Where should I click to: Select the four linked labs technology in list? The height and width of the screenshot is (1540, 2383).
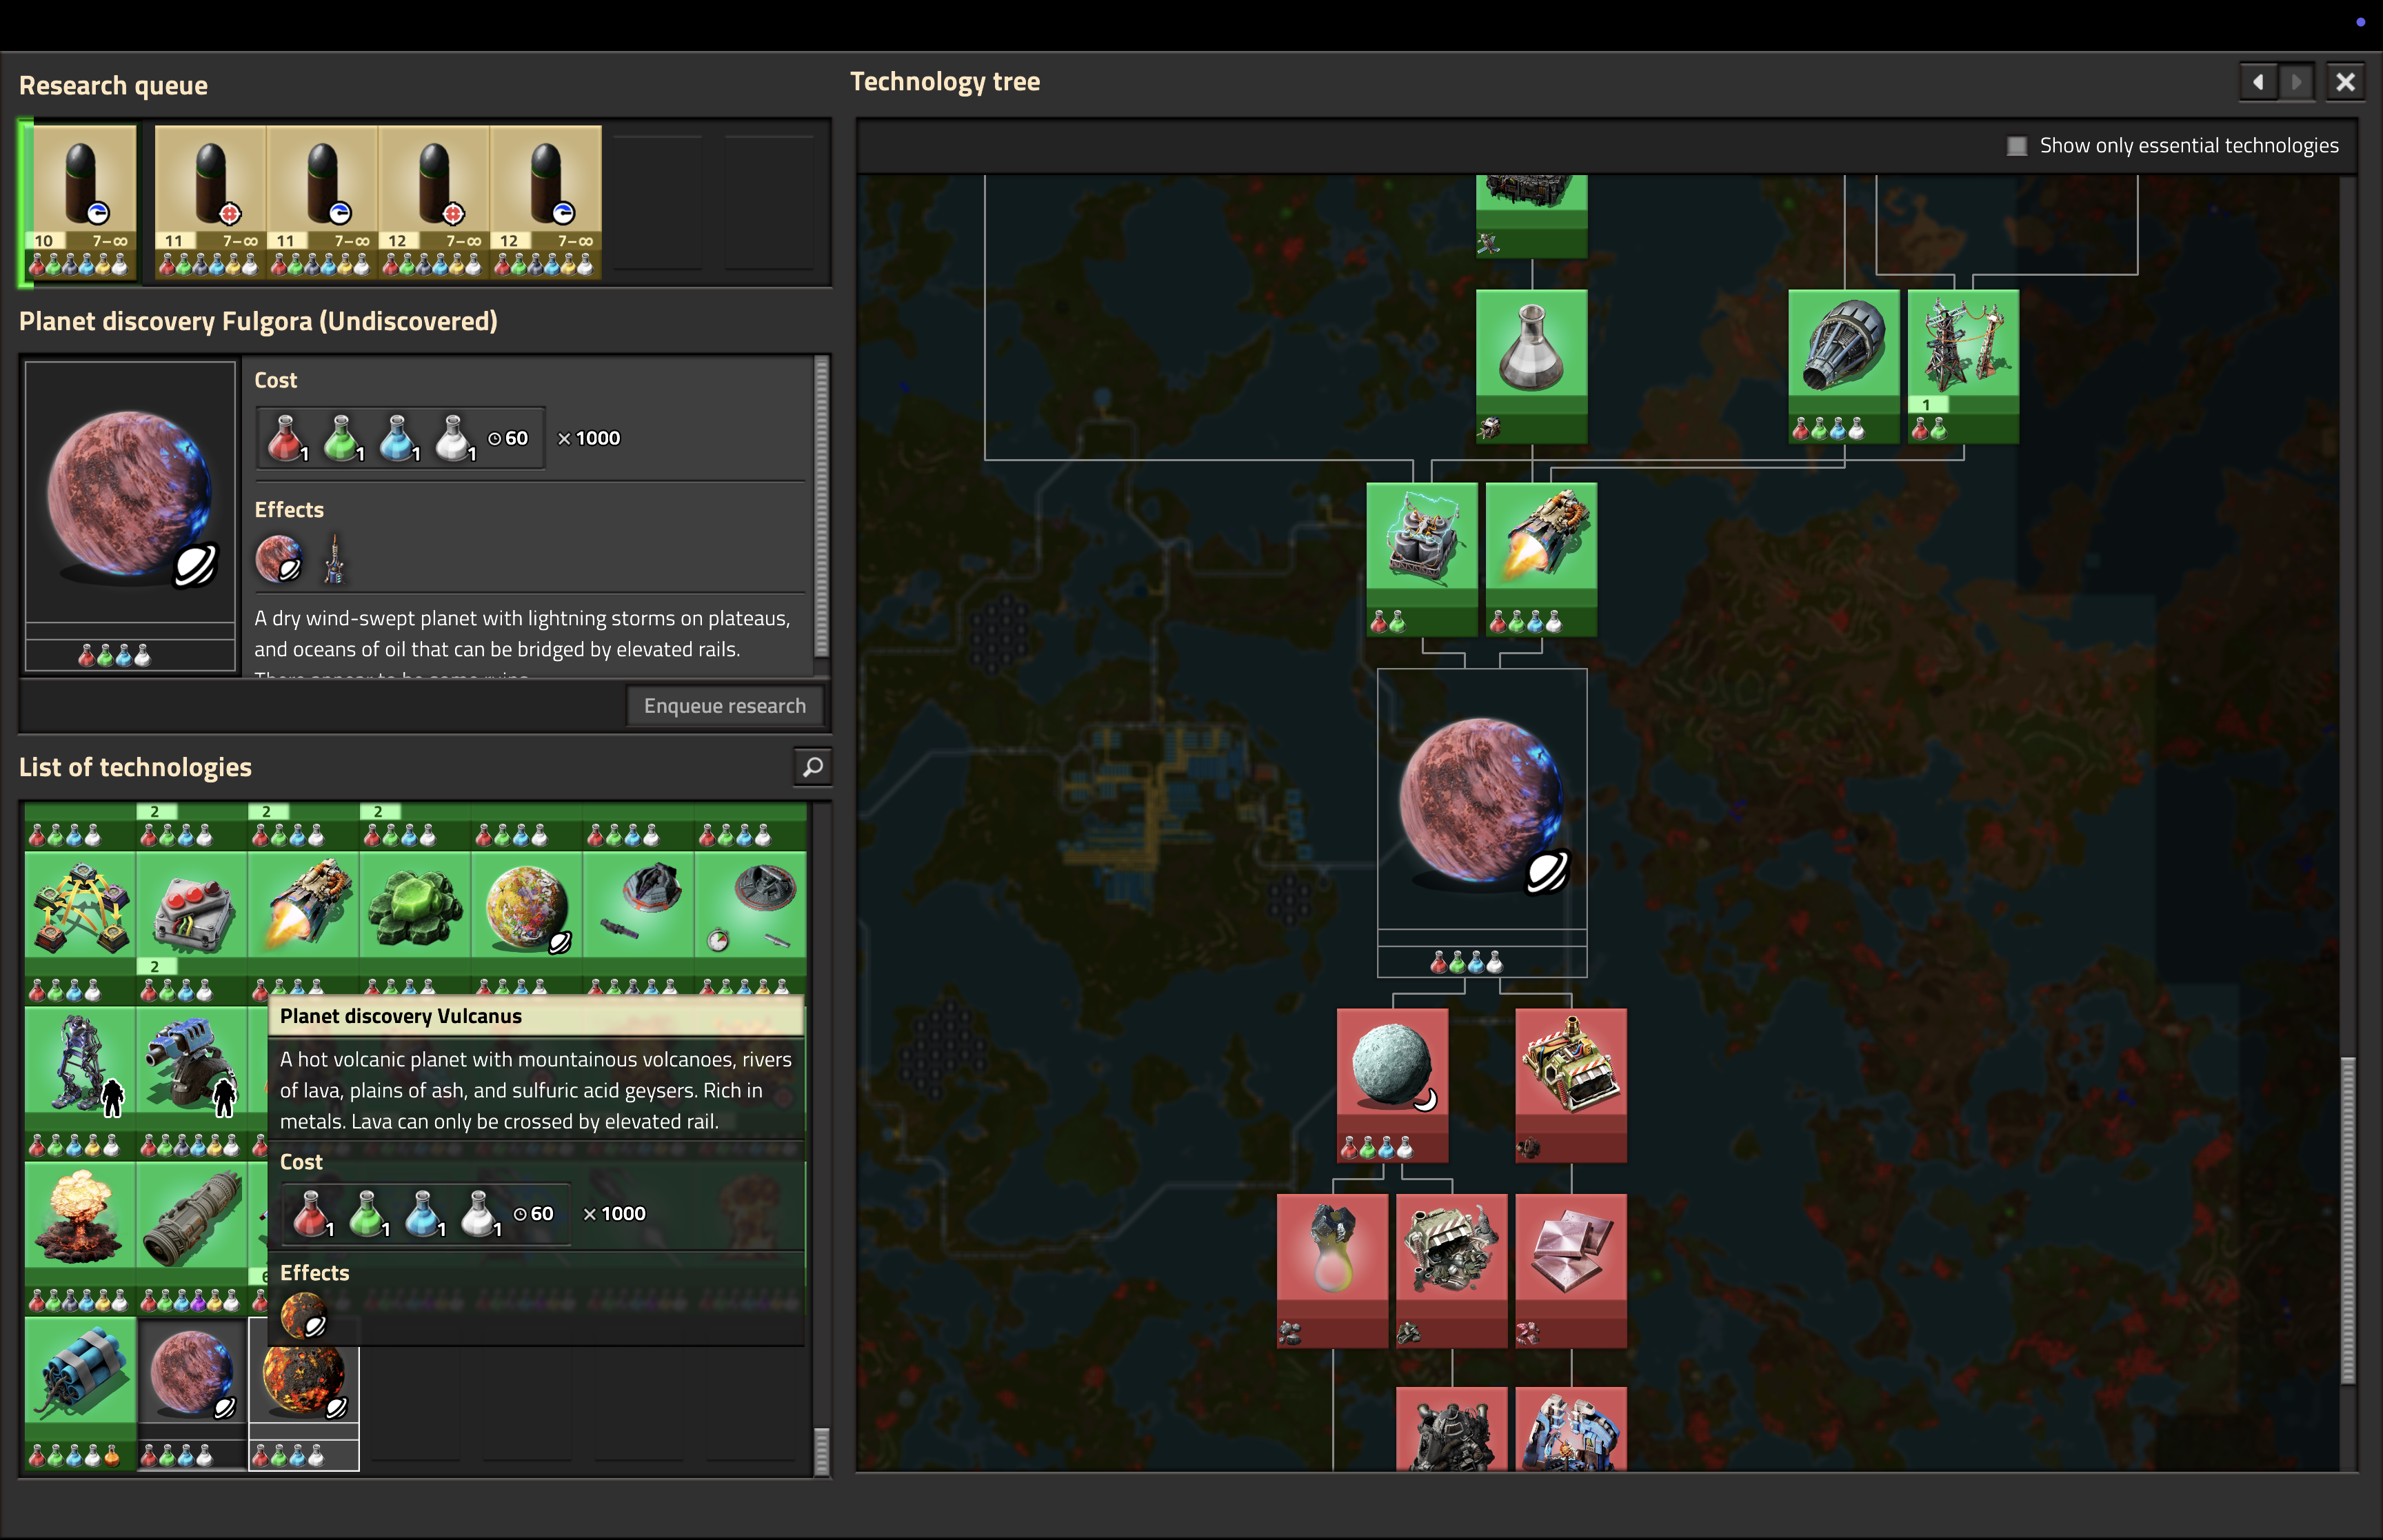click(80, 927)
